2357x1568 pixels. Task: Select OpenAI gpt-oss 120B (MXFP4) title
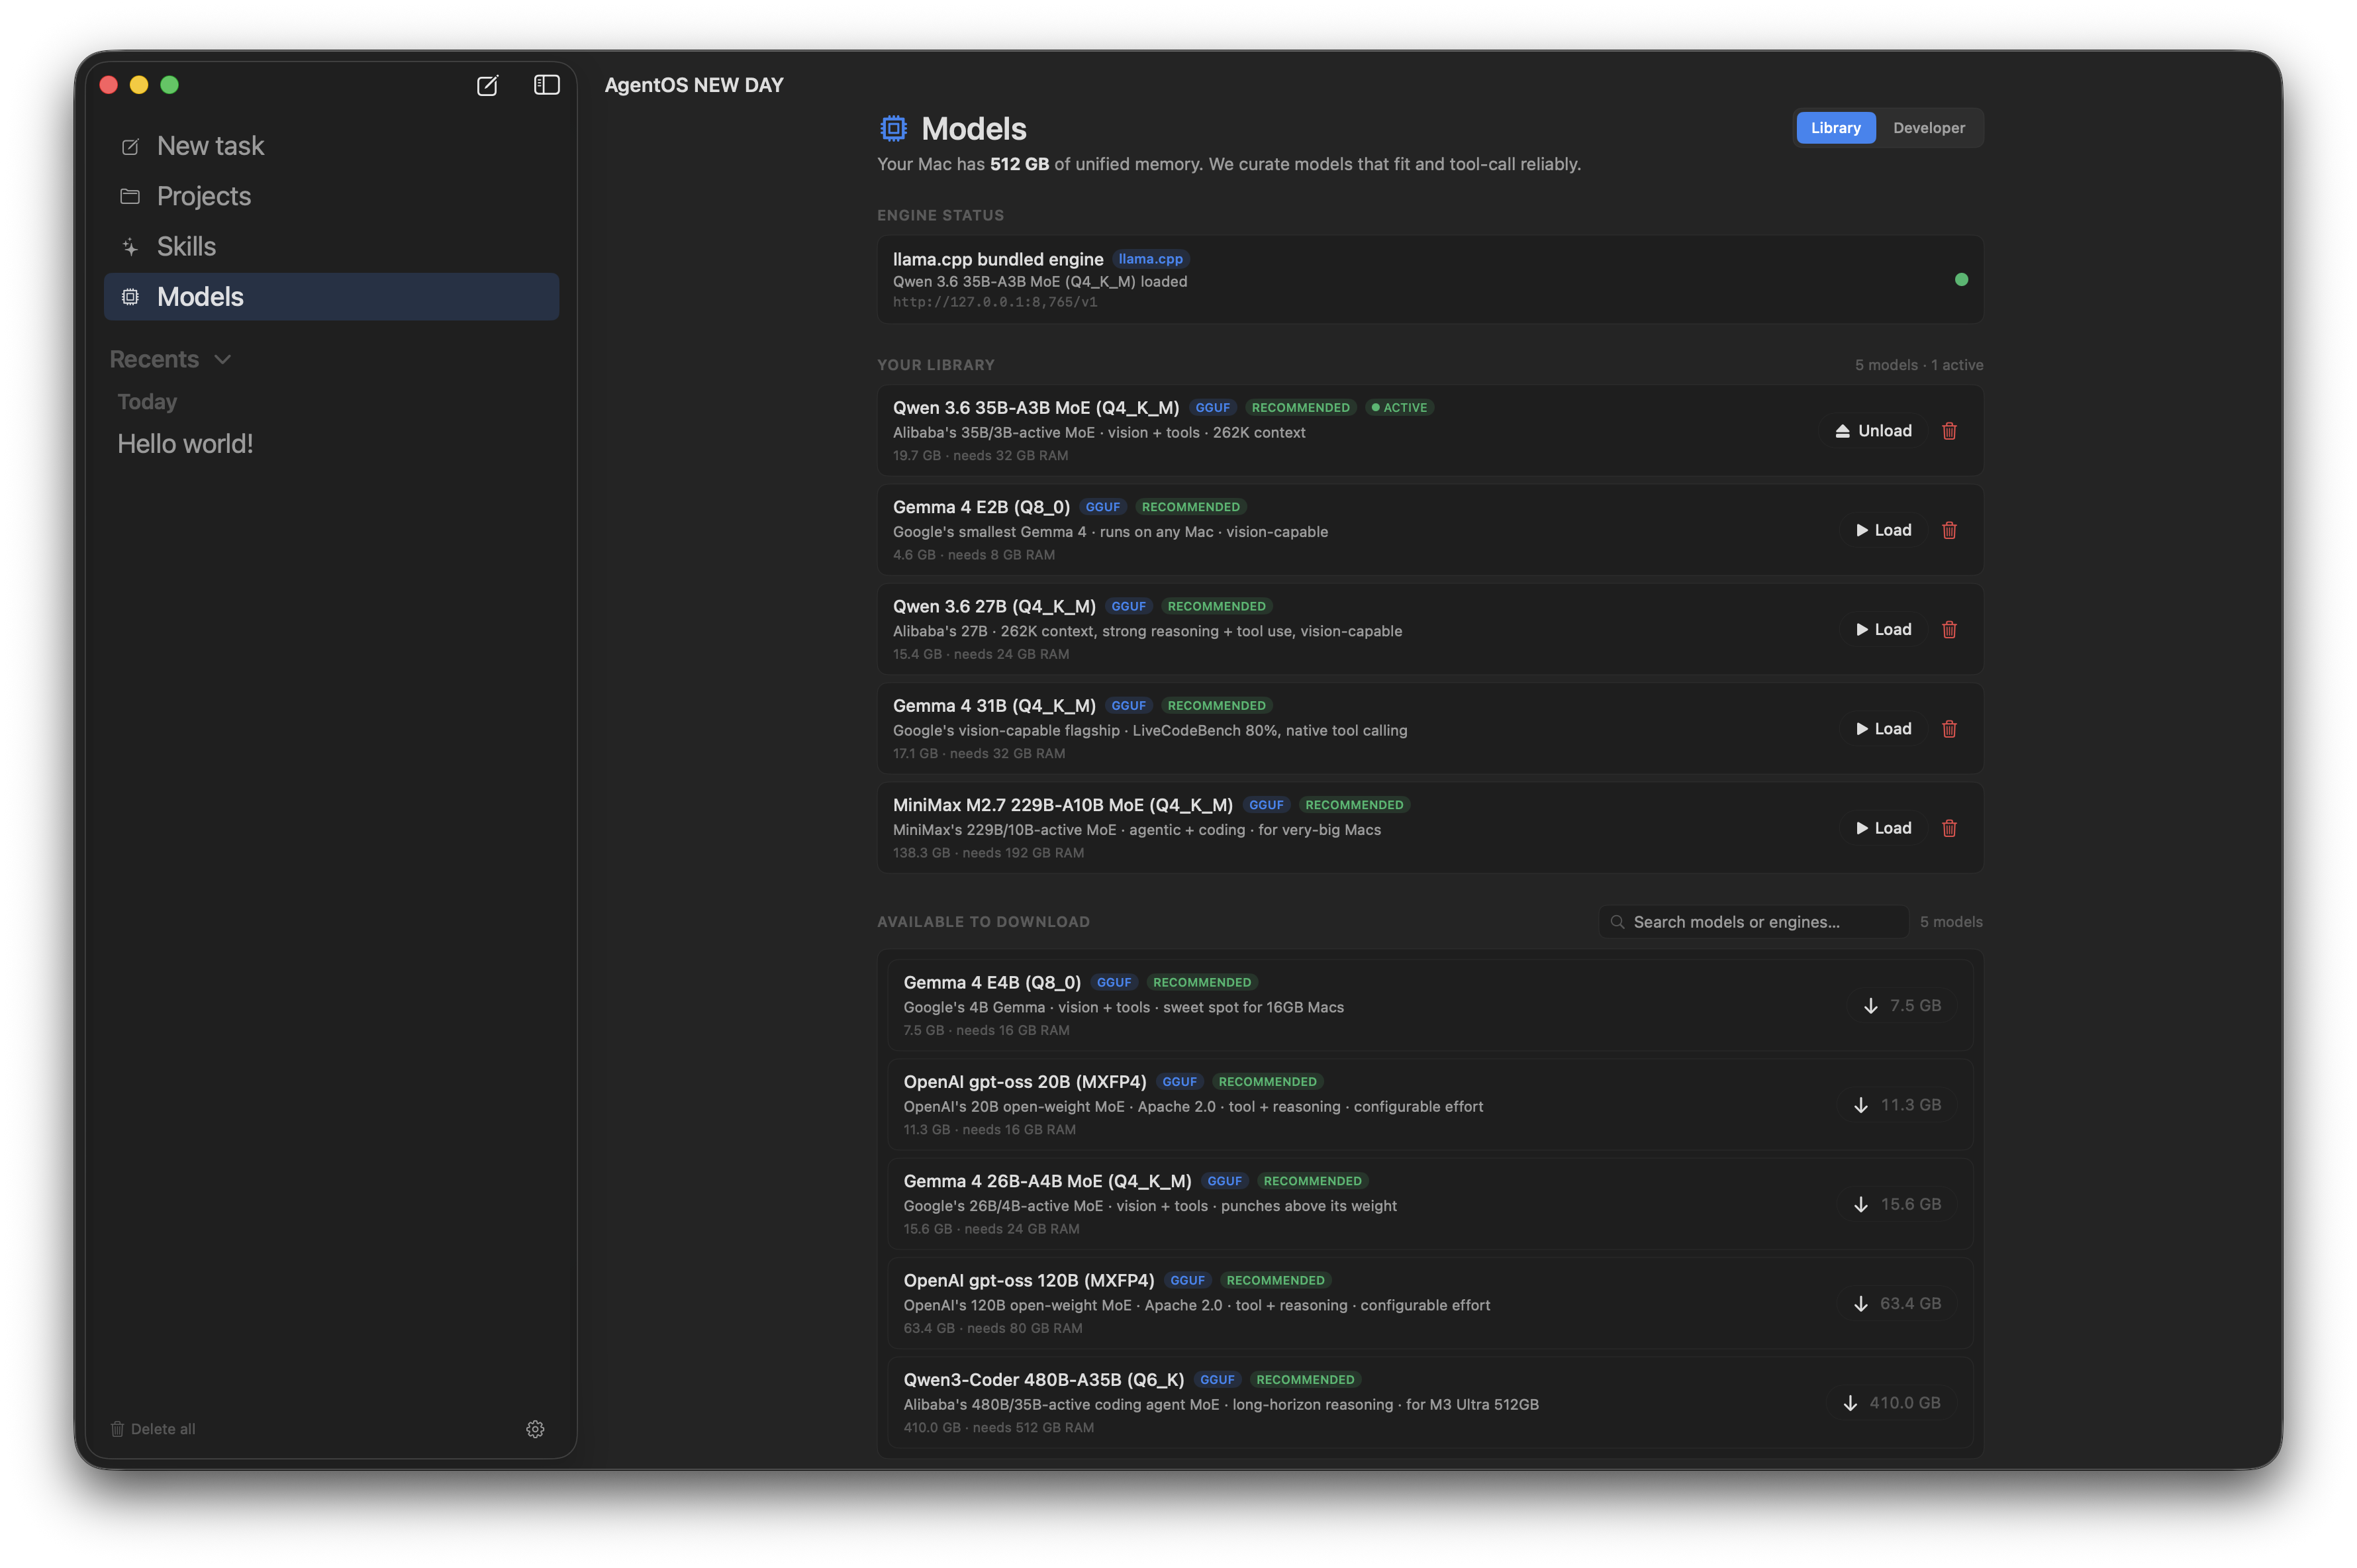click(x=1029, y=1280)
